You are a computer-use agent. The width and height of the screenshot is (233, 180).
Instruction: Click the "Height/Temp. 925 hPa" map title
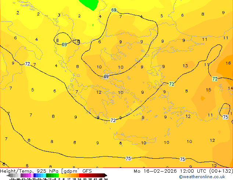(x=30, y=171)
